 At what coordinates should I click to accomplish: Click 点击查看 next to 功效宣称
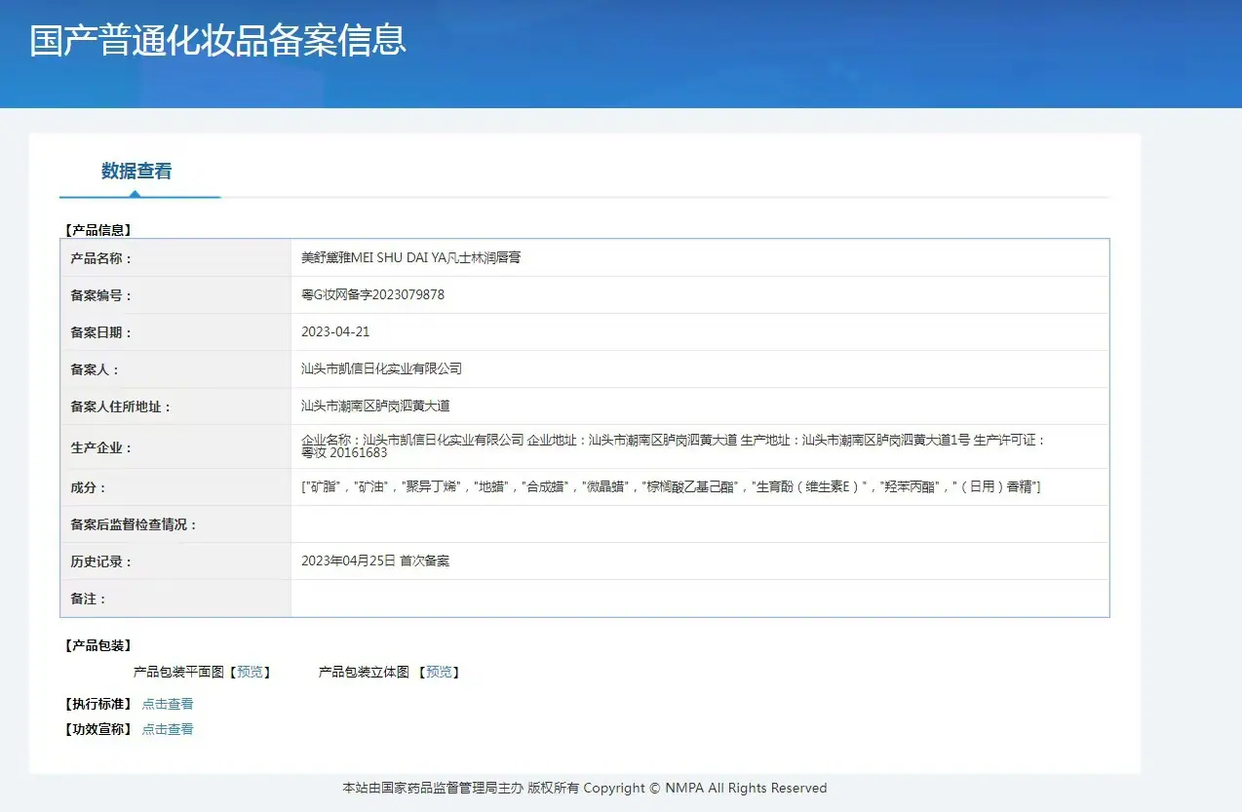click(x=168, y=729)
